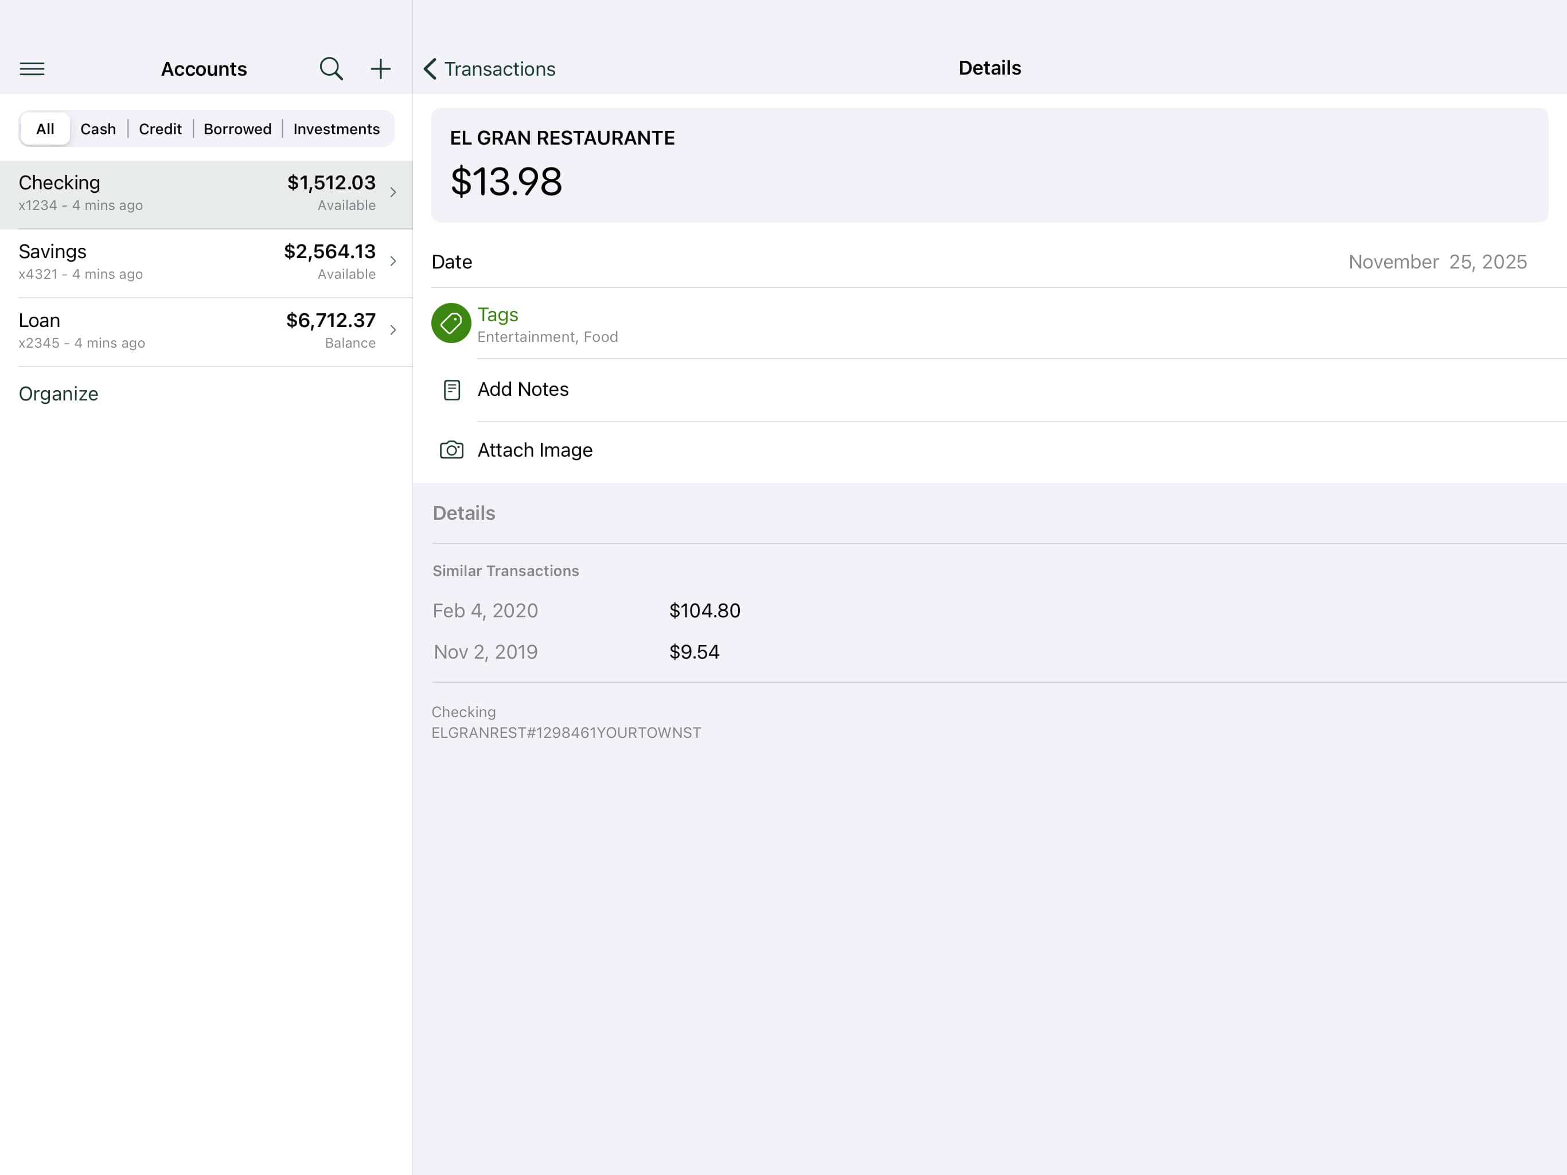1567x1175 pixels.
Task: Expand Checking account chevron
Action: coord(393,192)
